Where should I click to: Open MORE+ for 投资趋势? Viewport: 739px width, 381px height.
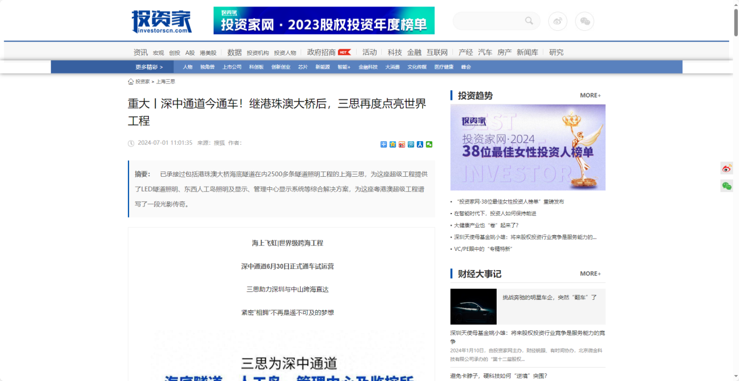click(x=590, y=95)
